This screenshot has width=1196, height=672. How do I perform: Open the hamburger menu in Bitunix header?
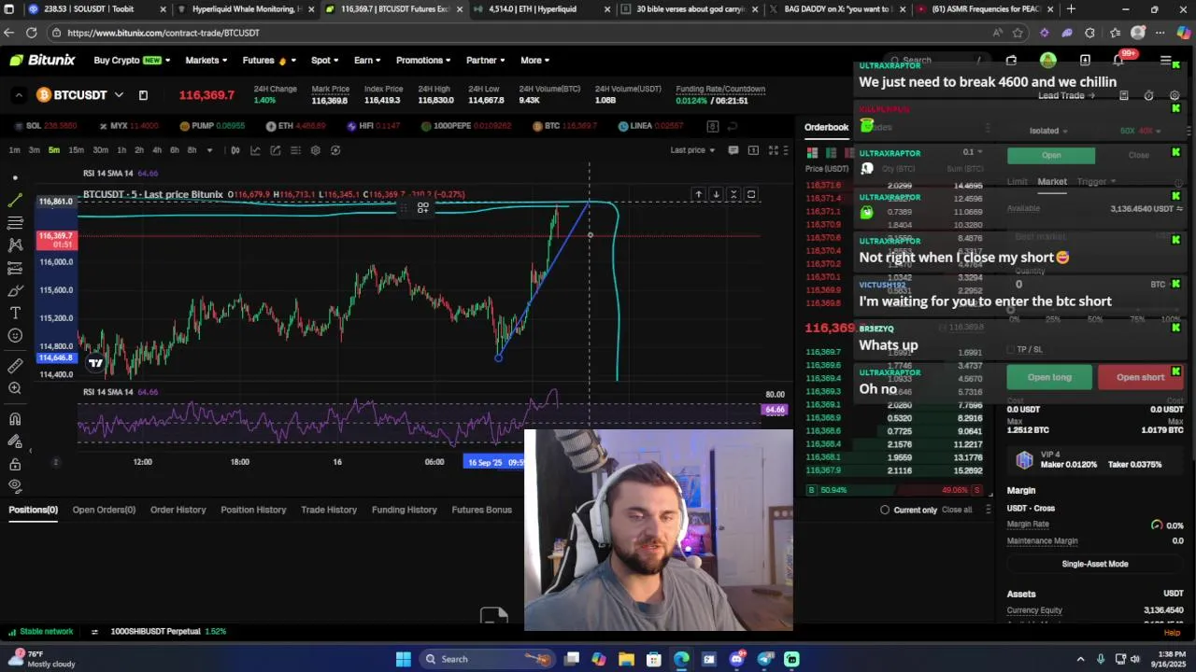(x=1165, y=61)
